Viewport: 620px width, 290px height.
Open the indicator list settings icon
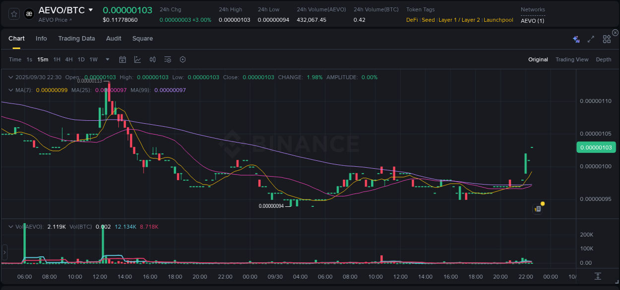[167, 59]
